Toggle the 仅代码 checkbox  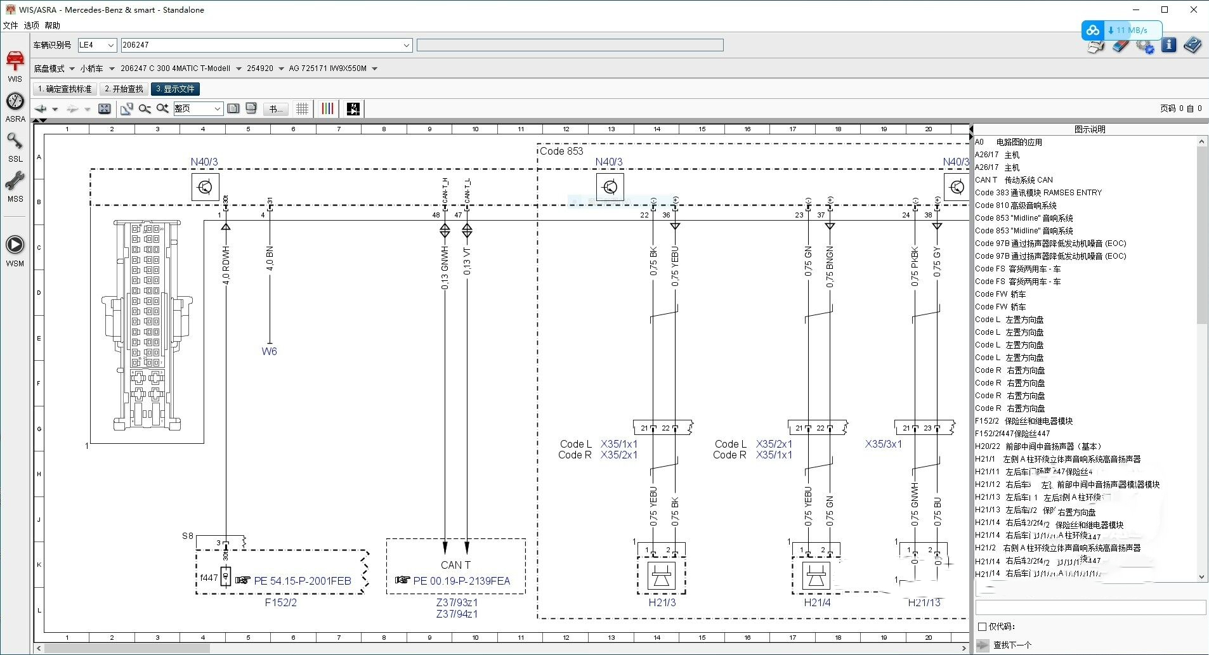pos(982,626)
